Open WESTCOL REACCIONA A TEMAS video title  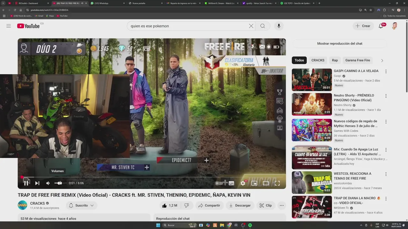coord(353,176)
